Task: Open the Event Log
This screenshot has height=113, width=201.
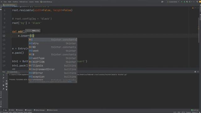Action: click(x=195, y=110)
